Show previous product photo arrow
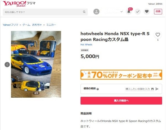Screen dimensions: 166x130 coord(7,64)
